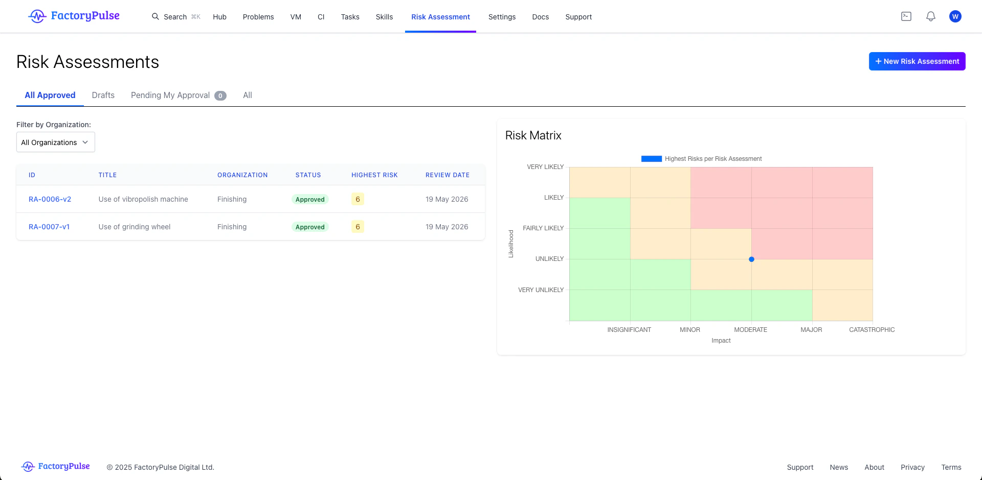The height and width of the screenshot is (480, 982).
Task: Click the plus icon on New Risk Assessment
Action: click(878, 61)
